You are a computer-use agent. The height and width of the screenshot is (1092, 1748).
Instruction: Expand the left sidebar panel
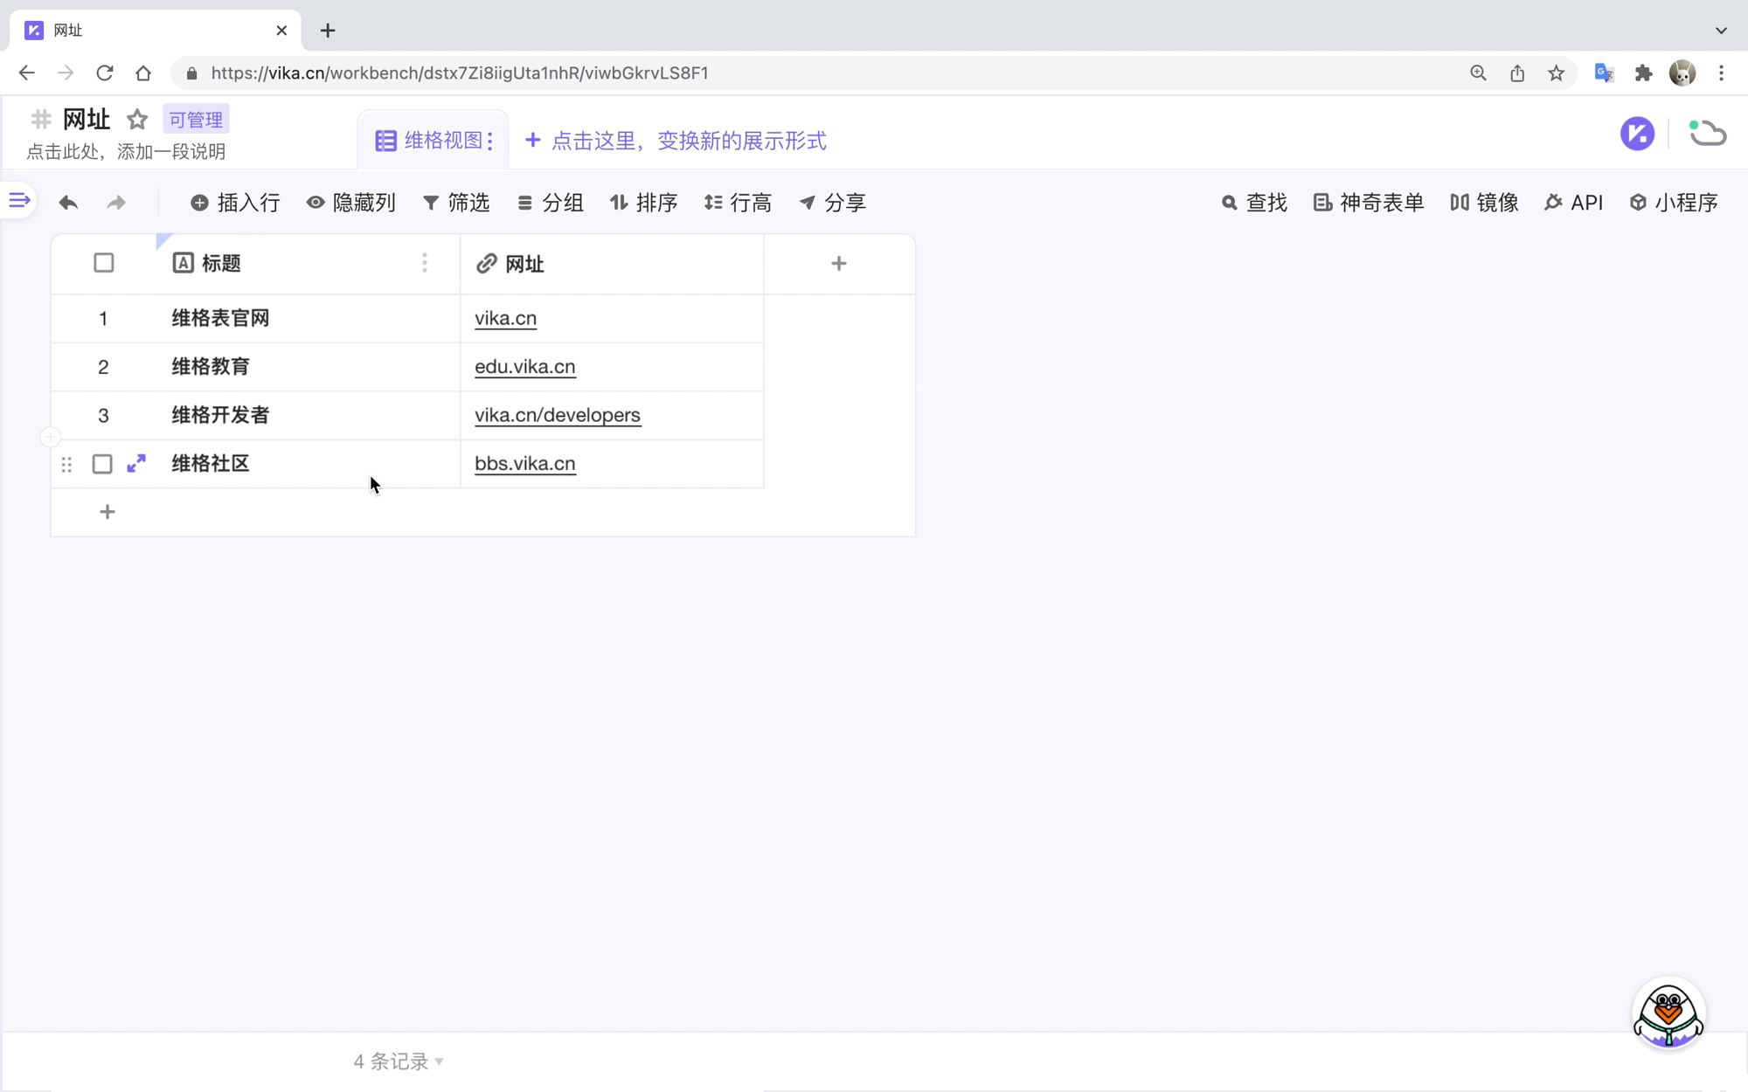pos(19,201)
